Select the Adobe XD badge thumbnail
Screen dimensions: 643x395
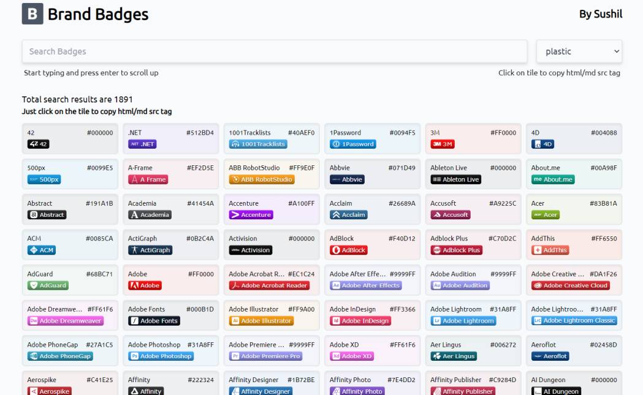[x=350, y=356]
